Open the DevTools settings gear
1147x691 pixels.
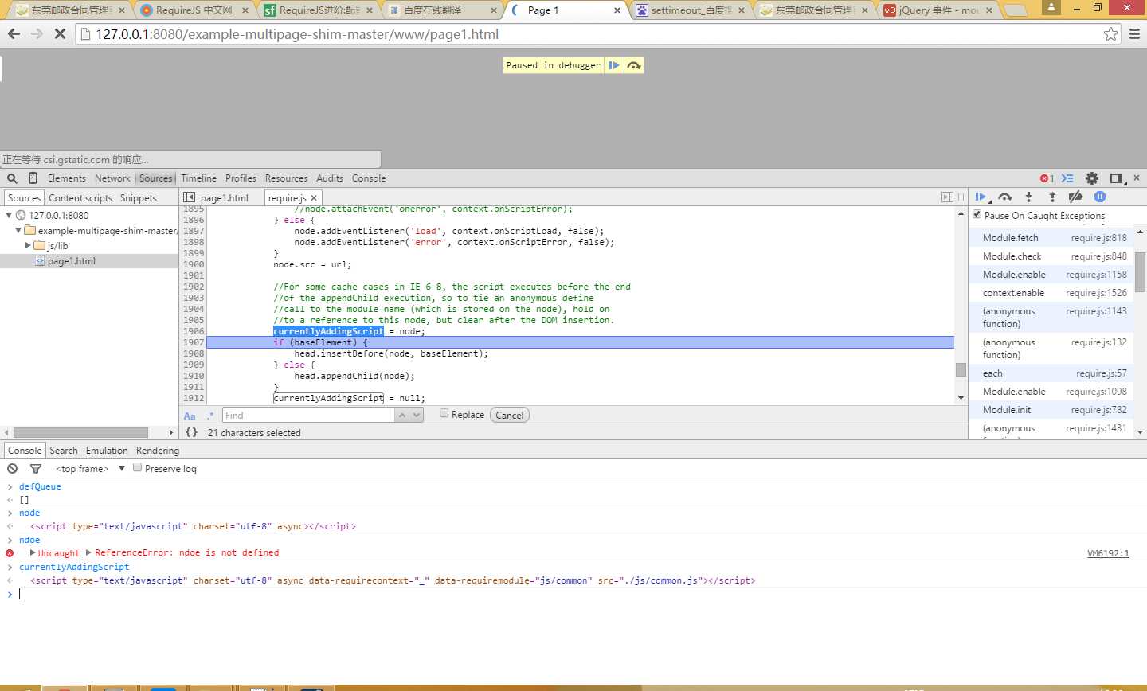(1092, 178)
